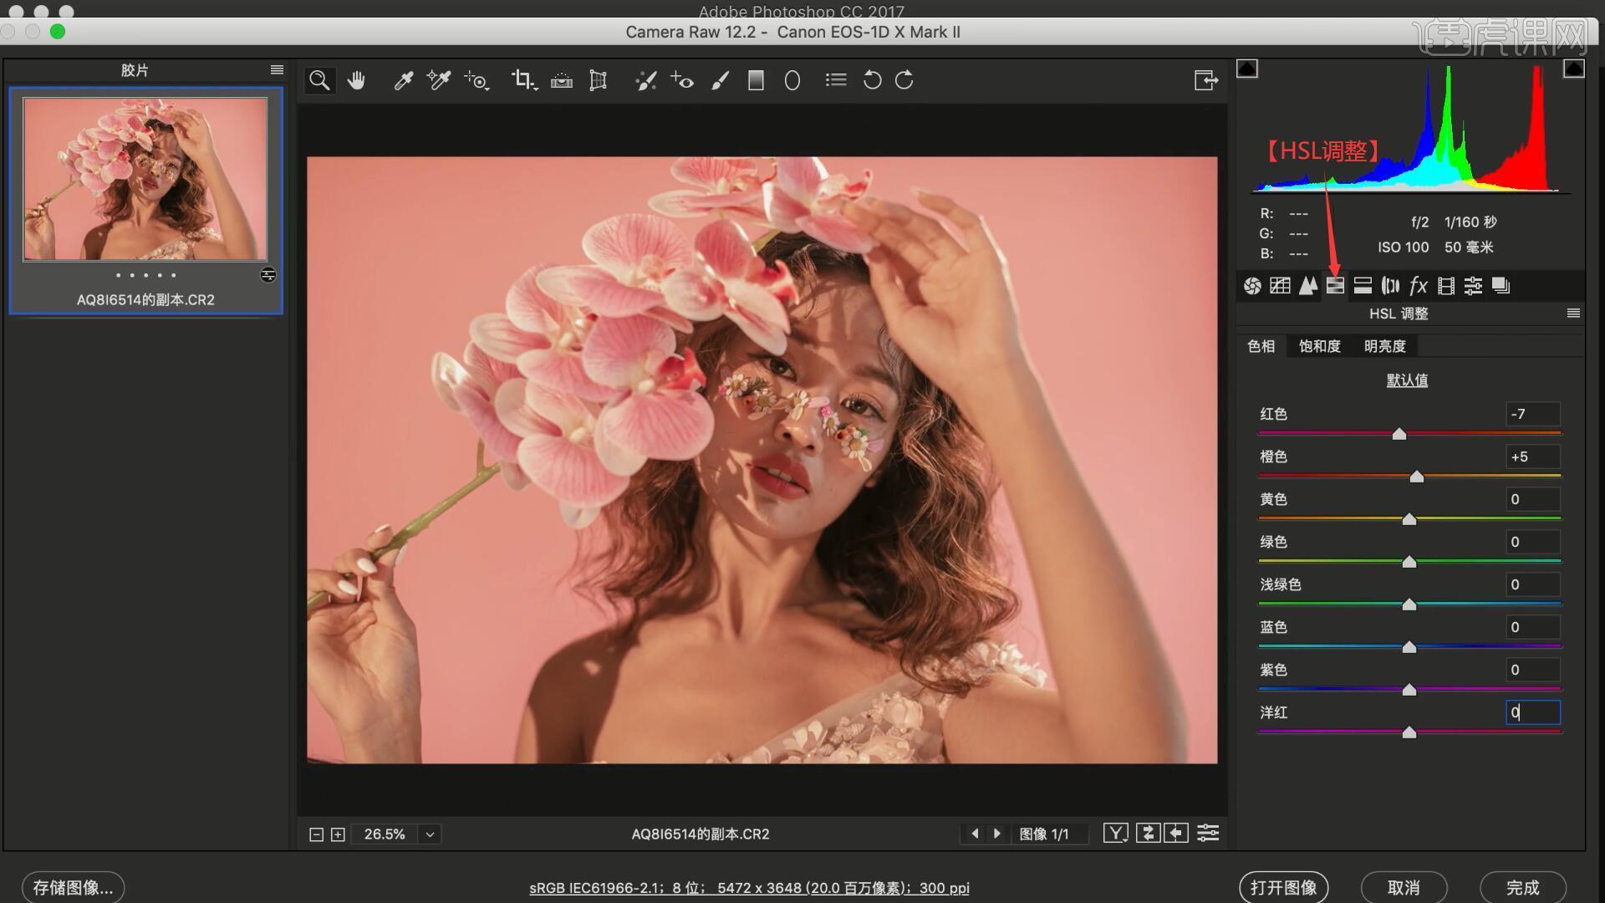Screen dimensions: 1605x903
Task: Click the 打开图像 button
Action: pos(1283,887)
